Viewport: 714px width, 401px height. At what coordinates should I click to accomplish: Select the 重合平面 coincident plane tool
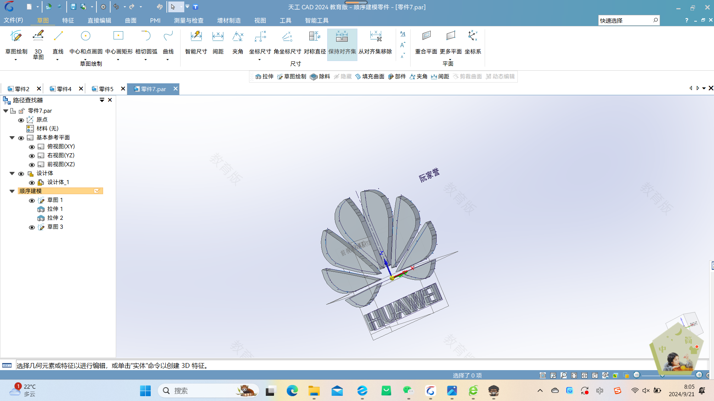point(426,42)
